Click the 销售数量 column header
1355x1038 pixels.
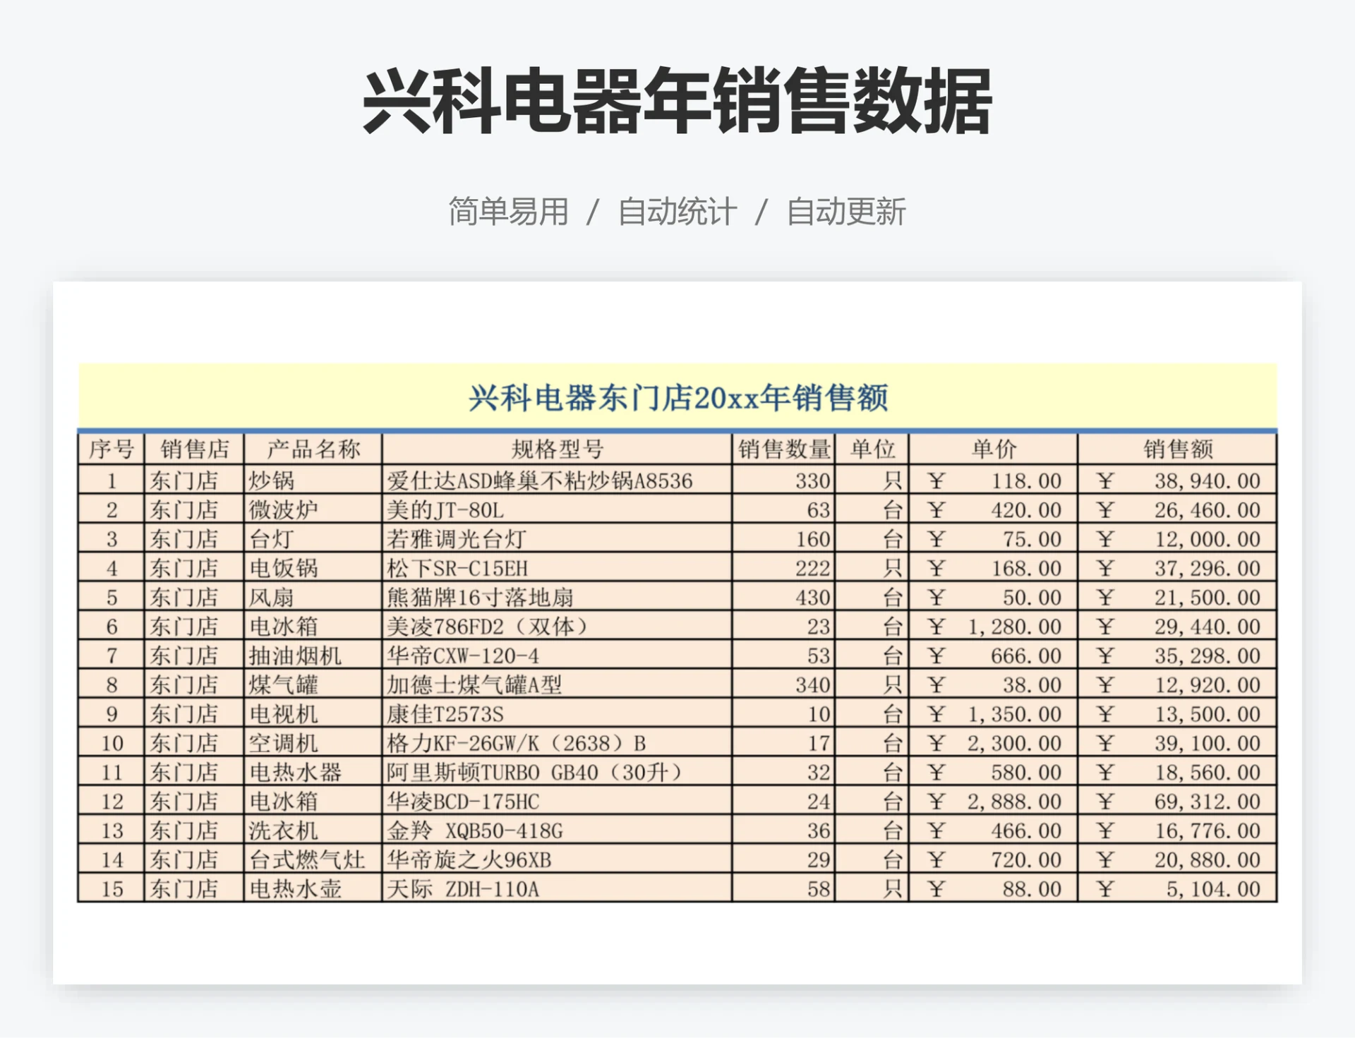point(783,449)
